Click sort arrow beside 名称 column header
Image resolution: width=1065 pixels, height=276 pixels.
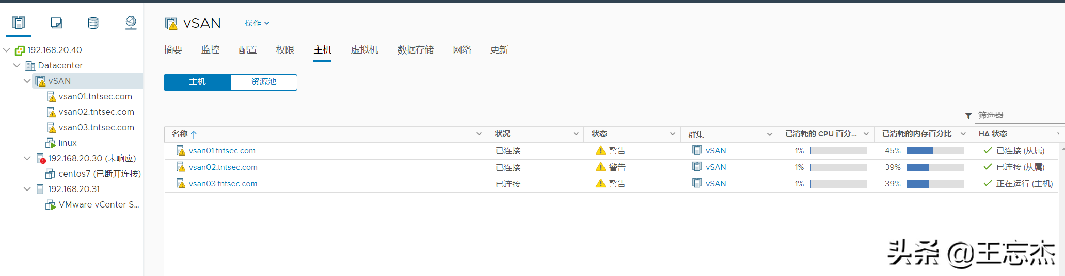[194, 134]
